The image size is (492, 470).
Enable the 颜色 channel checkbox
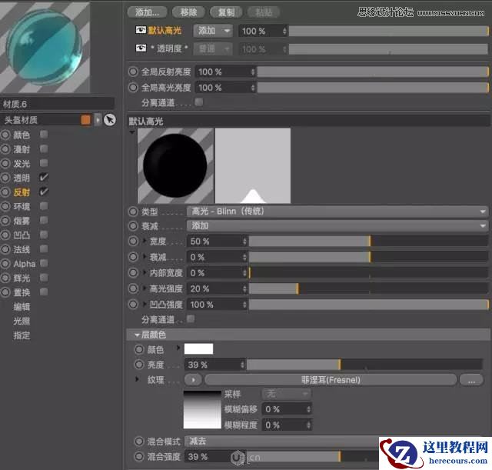(44, 135)
